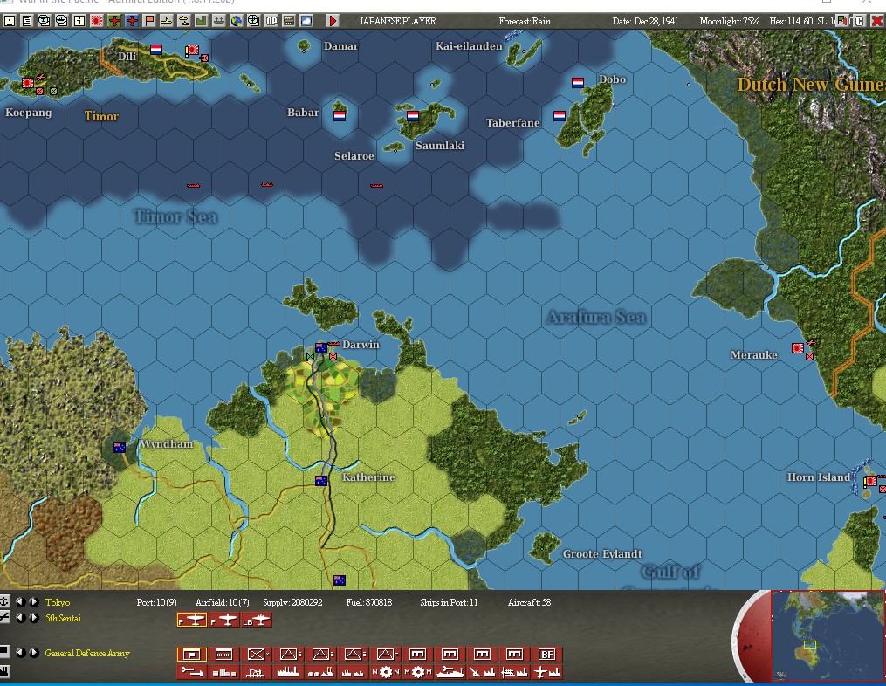Select the infantry crossed-box unit icon
Image resolution: width=886 pixels, height=686 pixels.
click(257, 654)
